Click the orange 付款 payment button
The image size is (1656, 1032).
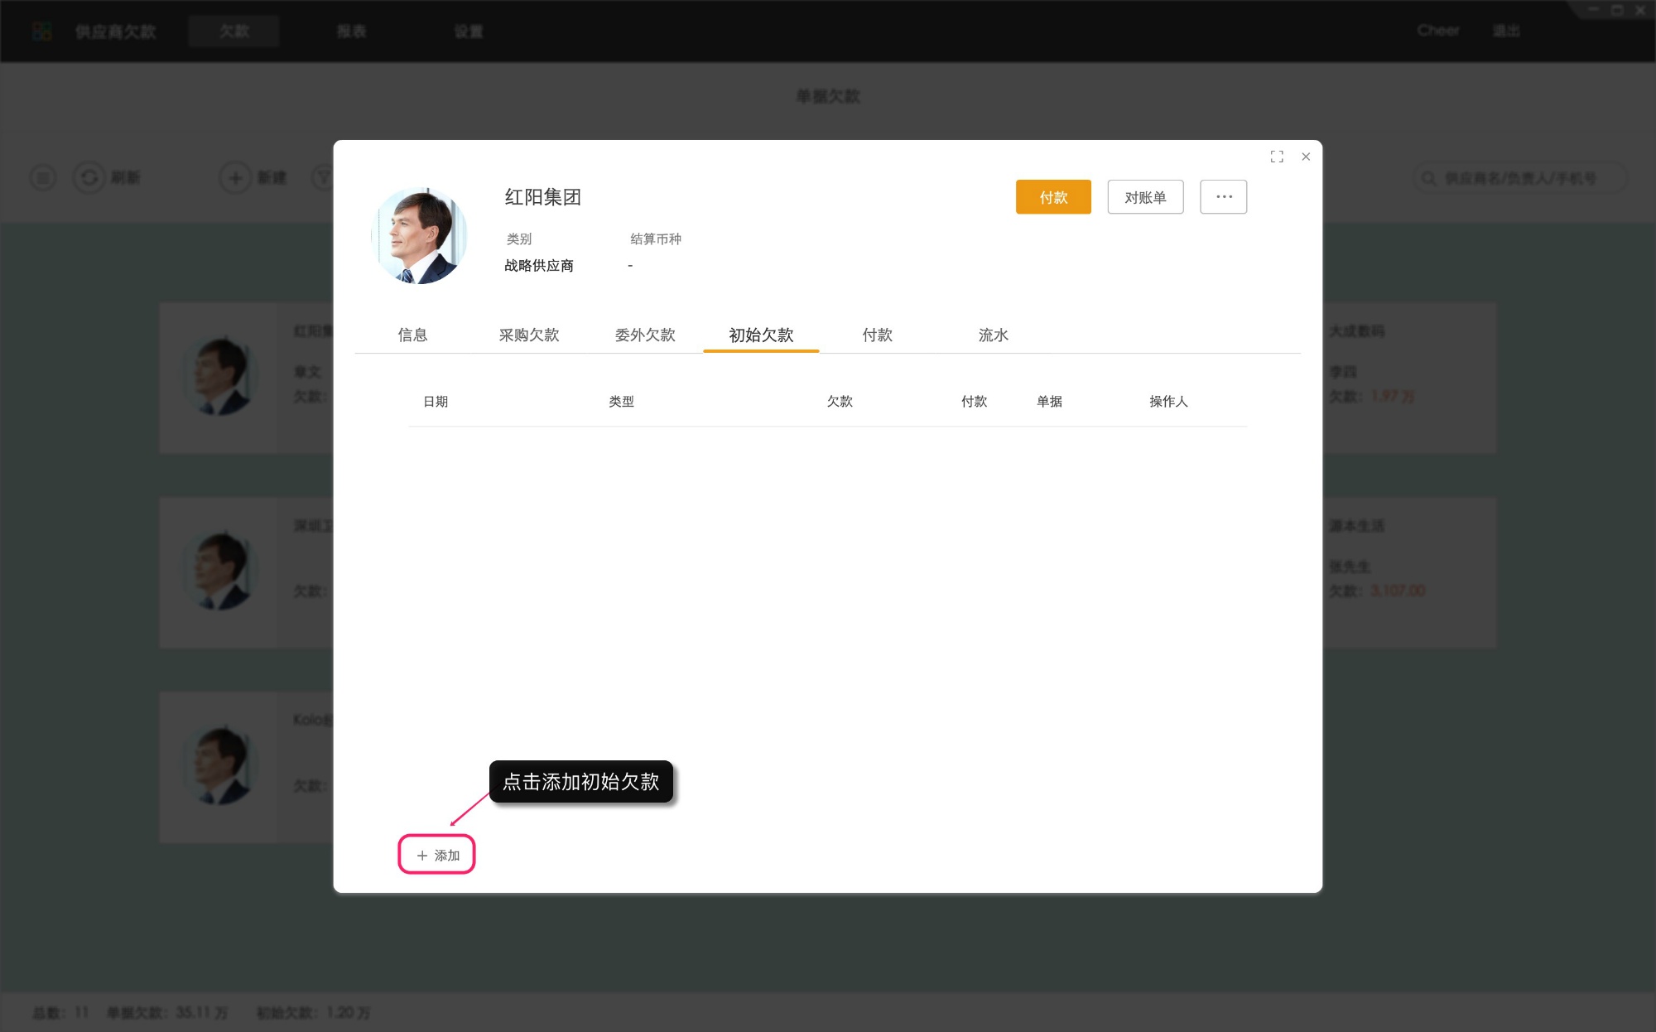point(1052,197)
